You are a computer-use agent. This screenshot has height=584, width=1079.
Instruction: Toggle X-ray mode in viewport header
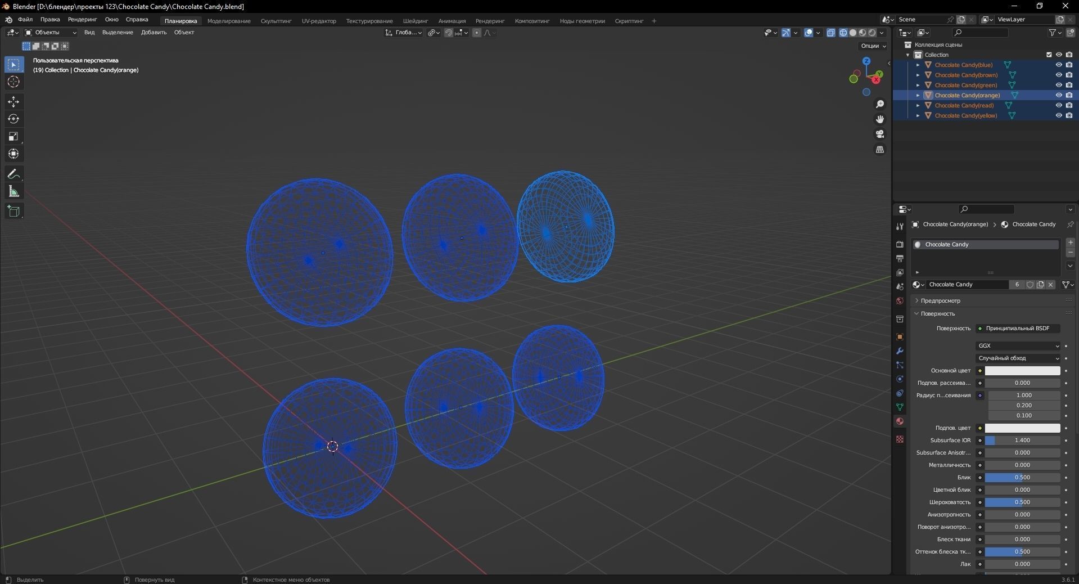click(x=831, y=33)
